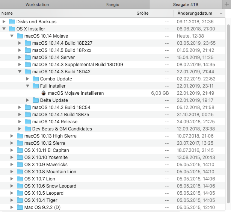
Task: Click the OS X 10.5 Leopard folder icon
Action: (x=20, y=193)
